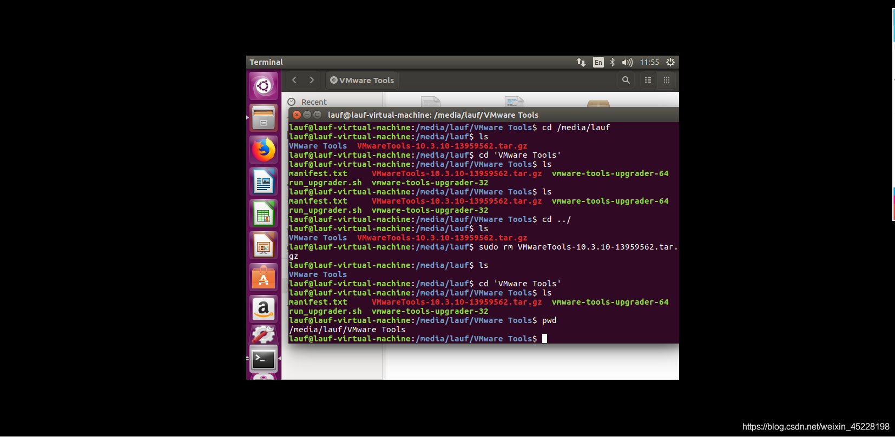
Task: Open the Bluetooth indicator menu
Action: coord(613,62)
